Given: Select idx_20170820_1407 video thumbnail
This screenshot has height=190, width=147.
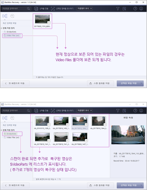Looking at the screenshot, I should [x=80, y=137].
